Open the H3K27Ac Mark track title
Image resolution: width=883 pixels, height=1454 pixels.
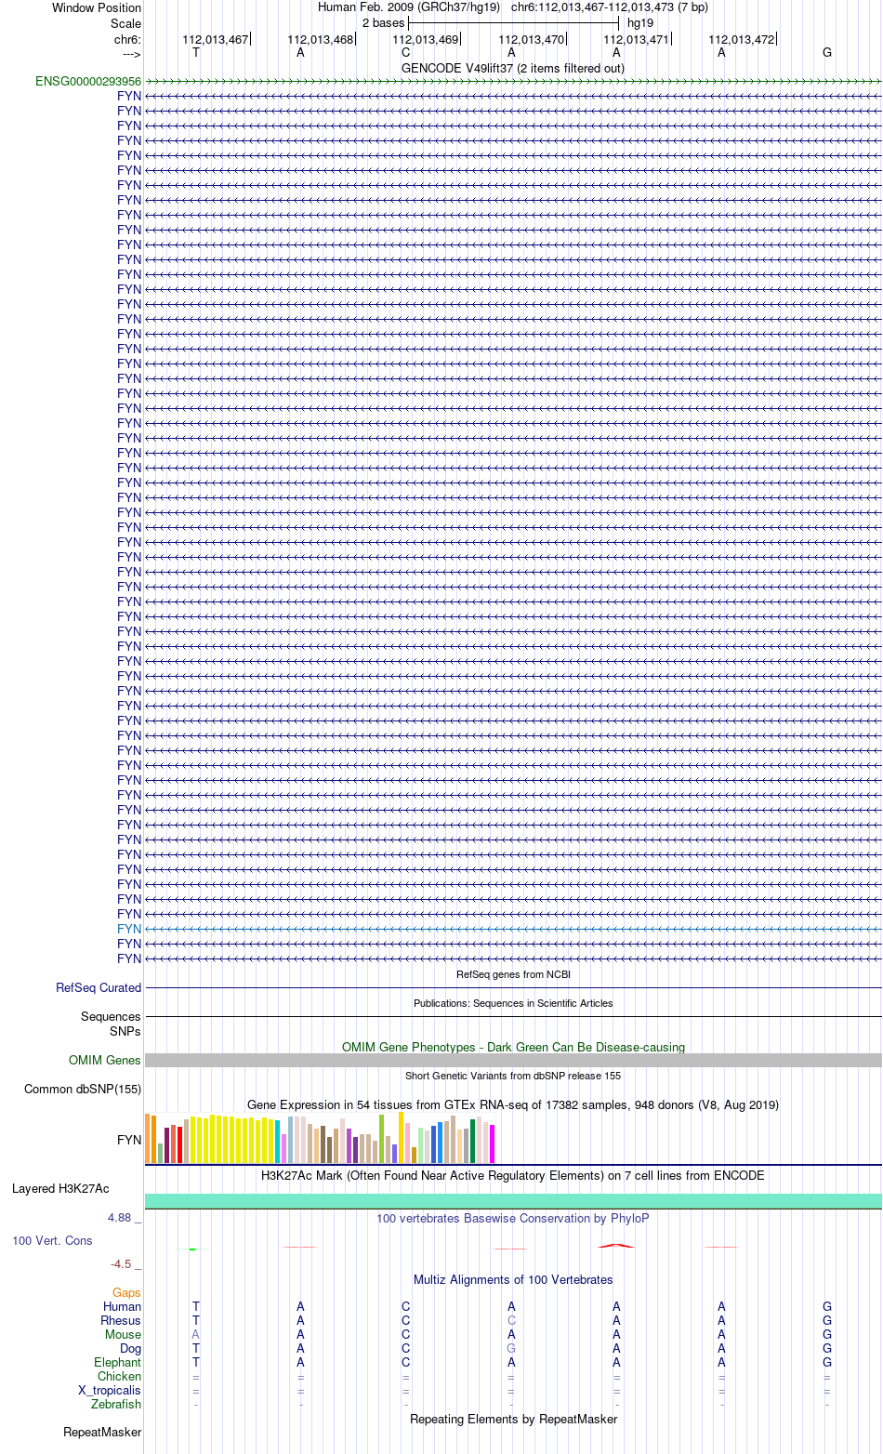click(x=513, y=1176)
